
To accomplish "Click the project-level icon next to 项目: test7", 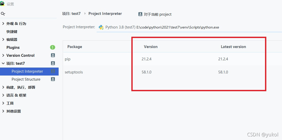I will 53,63.
